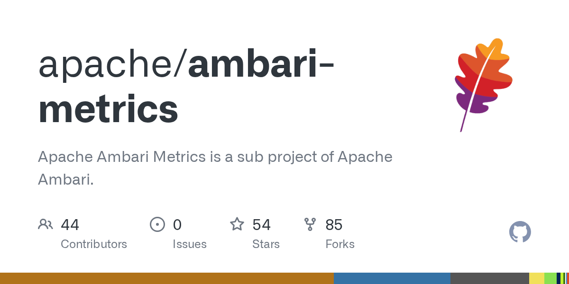This screenshot has height=284, width=569.
Task: Click the brown segment of language bar
Action: 167,278
